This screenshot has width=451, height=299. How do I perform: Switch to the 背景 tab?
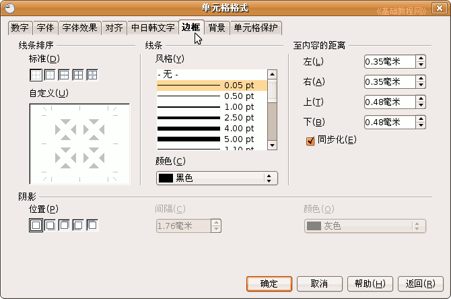pos(217,28)
